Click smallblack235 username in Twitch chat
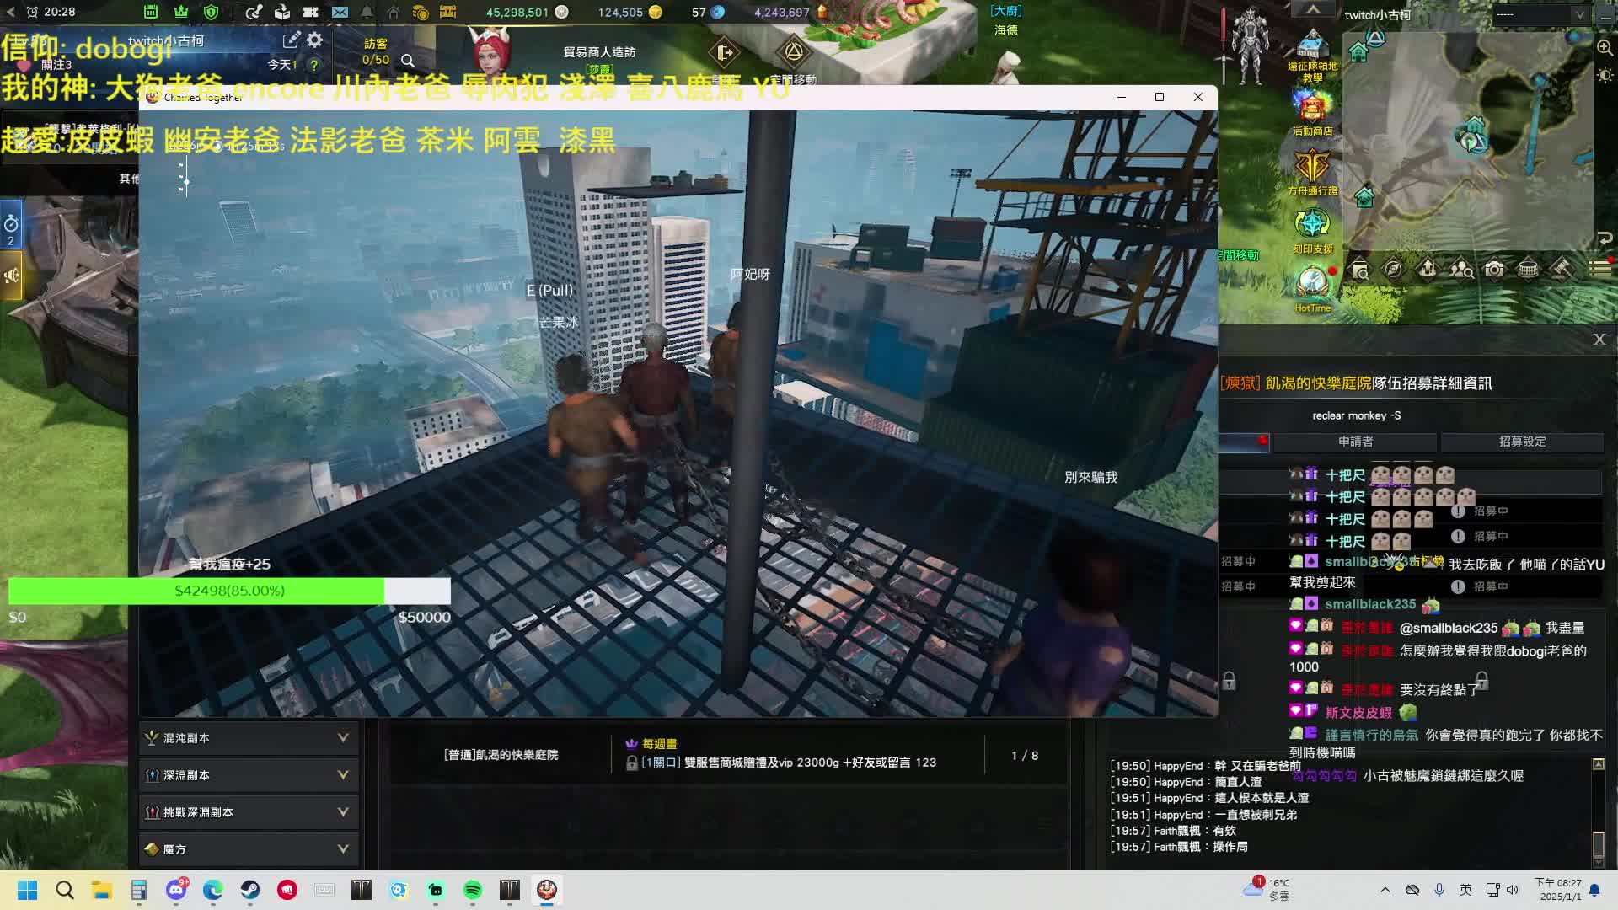 point(1370,604)
